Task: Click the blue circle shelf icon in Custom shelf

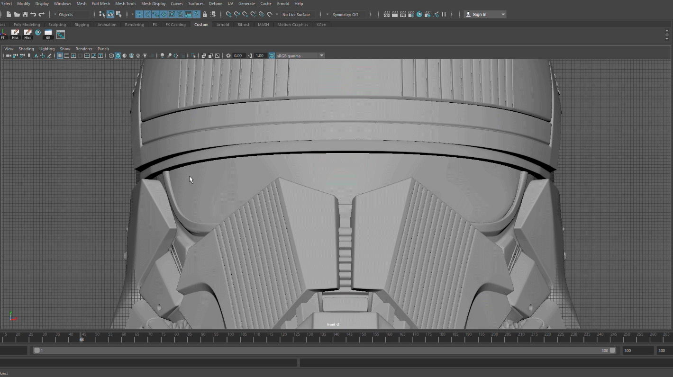Action: point(38,33)
